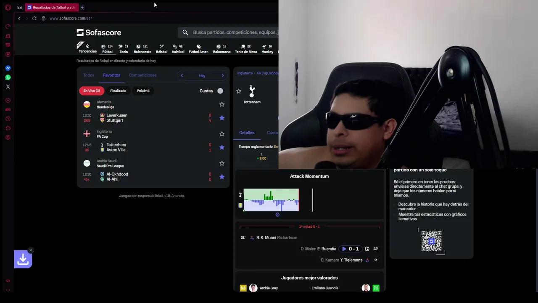Add a new browser tab
This screenshot has width=538, height=303.
[82, 8]
